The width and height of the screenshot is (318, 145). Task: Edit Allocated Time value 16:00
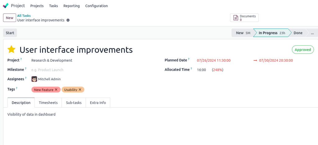pos(201,70)
